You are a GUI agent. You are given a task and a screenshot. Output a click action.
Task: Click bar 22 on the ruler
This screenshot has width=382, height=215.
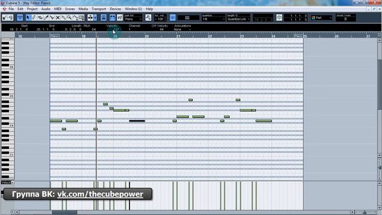(x=210, y=36)
